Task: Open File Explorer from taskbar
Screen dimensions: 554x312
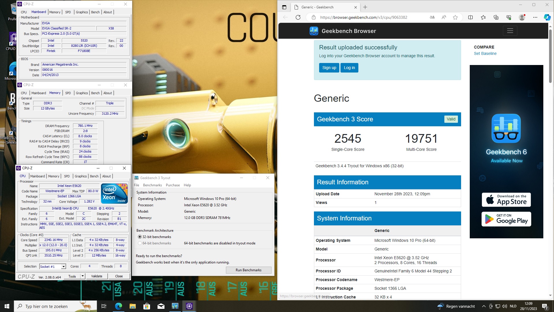Action: tap(132, 306)
